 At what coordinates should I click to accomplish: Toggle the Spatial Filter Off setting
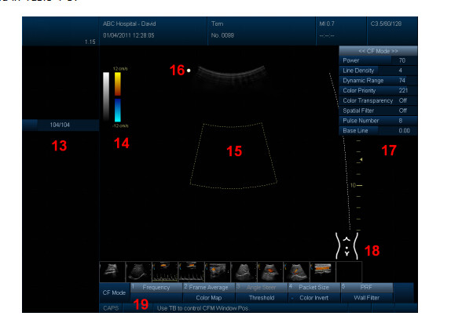pos(378,111)
